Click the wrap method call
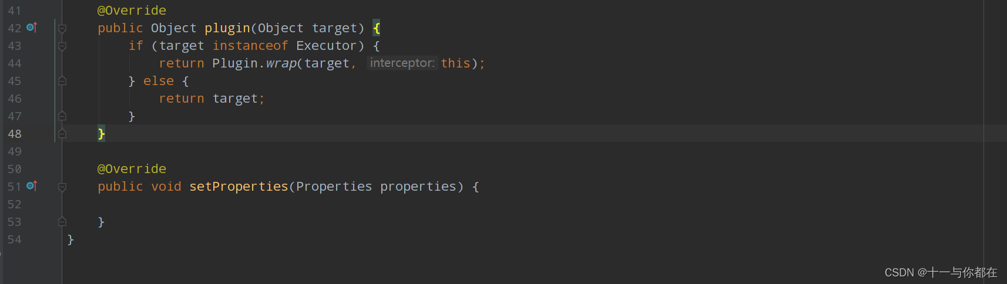This screenshot has height=284, width=1007. click(281, 63)
